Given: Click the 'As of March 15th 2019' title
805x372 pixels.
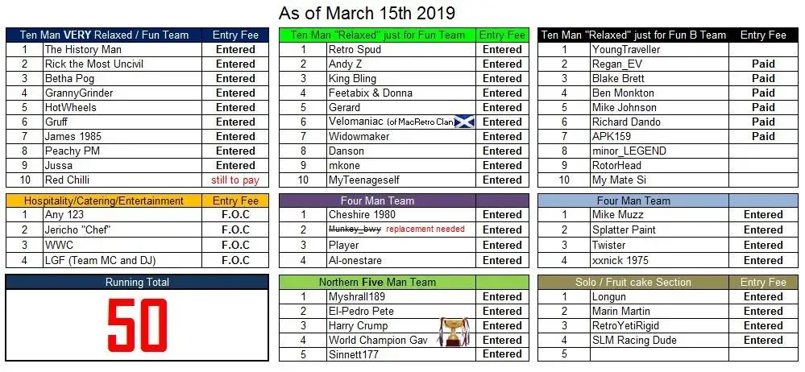Looking at the screenshot, I should click(367, 13).
